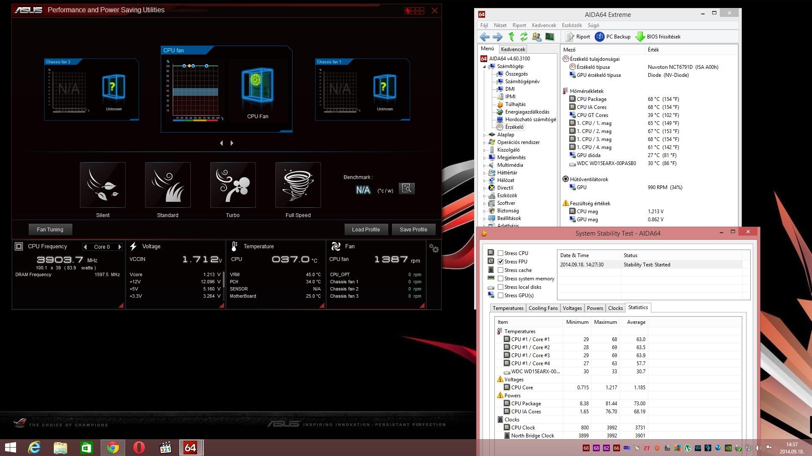Expand the Megjelenítés tree node
This screenshot has width=812, height=456.
[x=485, y=158]
